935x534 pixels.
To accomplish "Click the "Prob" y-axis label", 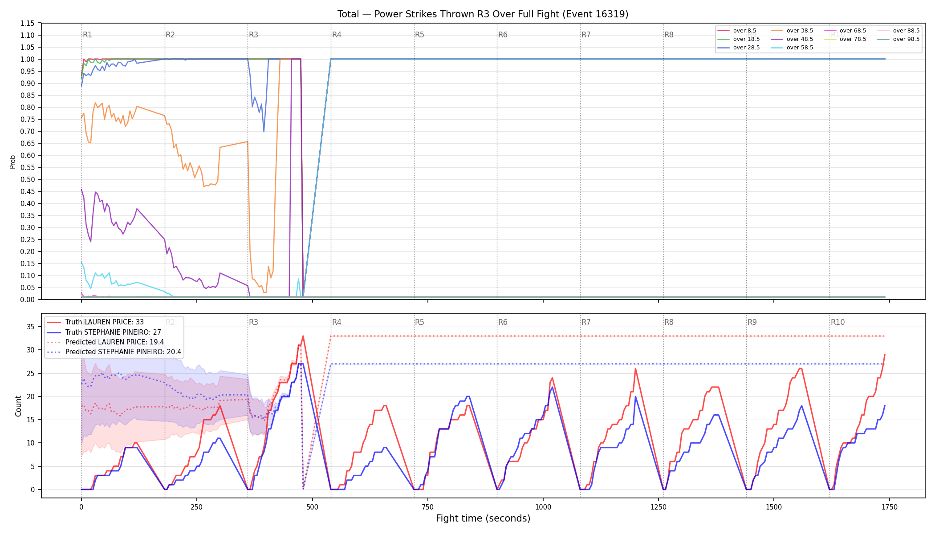I will (13, 162).
